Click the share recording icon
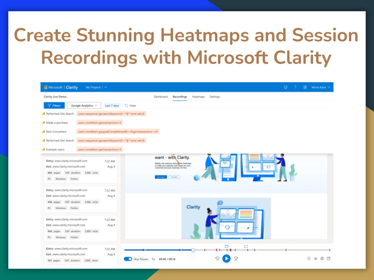This screenshot has width=374, height=280. [328, 258]
